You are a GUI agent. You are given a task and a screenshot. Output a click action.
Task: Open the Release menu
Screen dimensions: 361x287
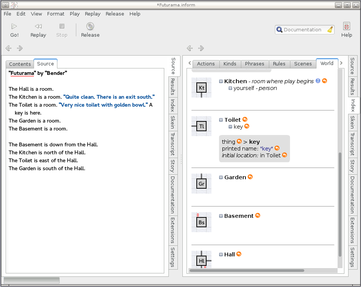pyautogui.click(x=115, y=14)
